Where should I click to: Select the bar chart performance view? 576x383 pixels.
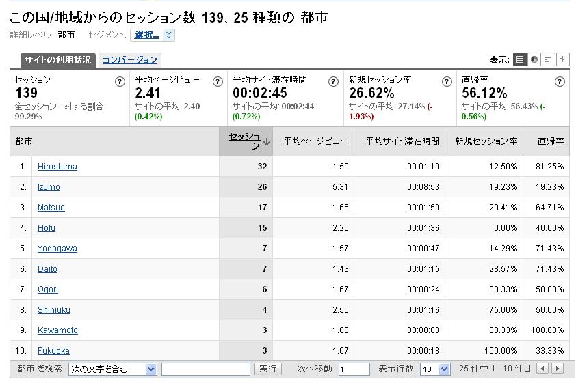coord(549,59)
